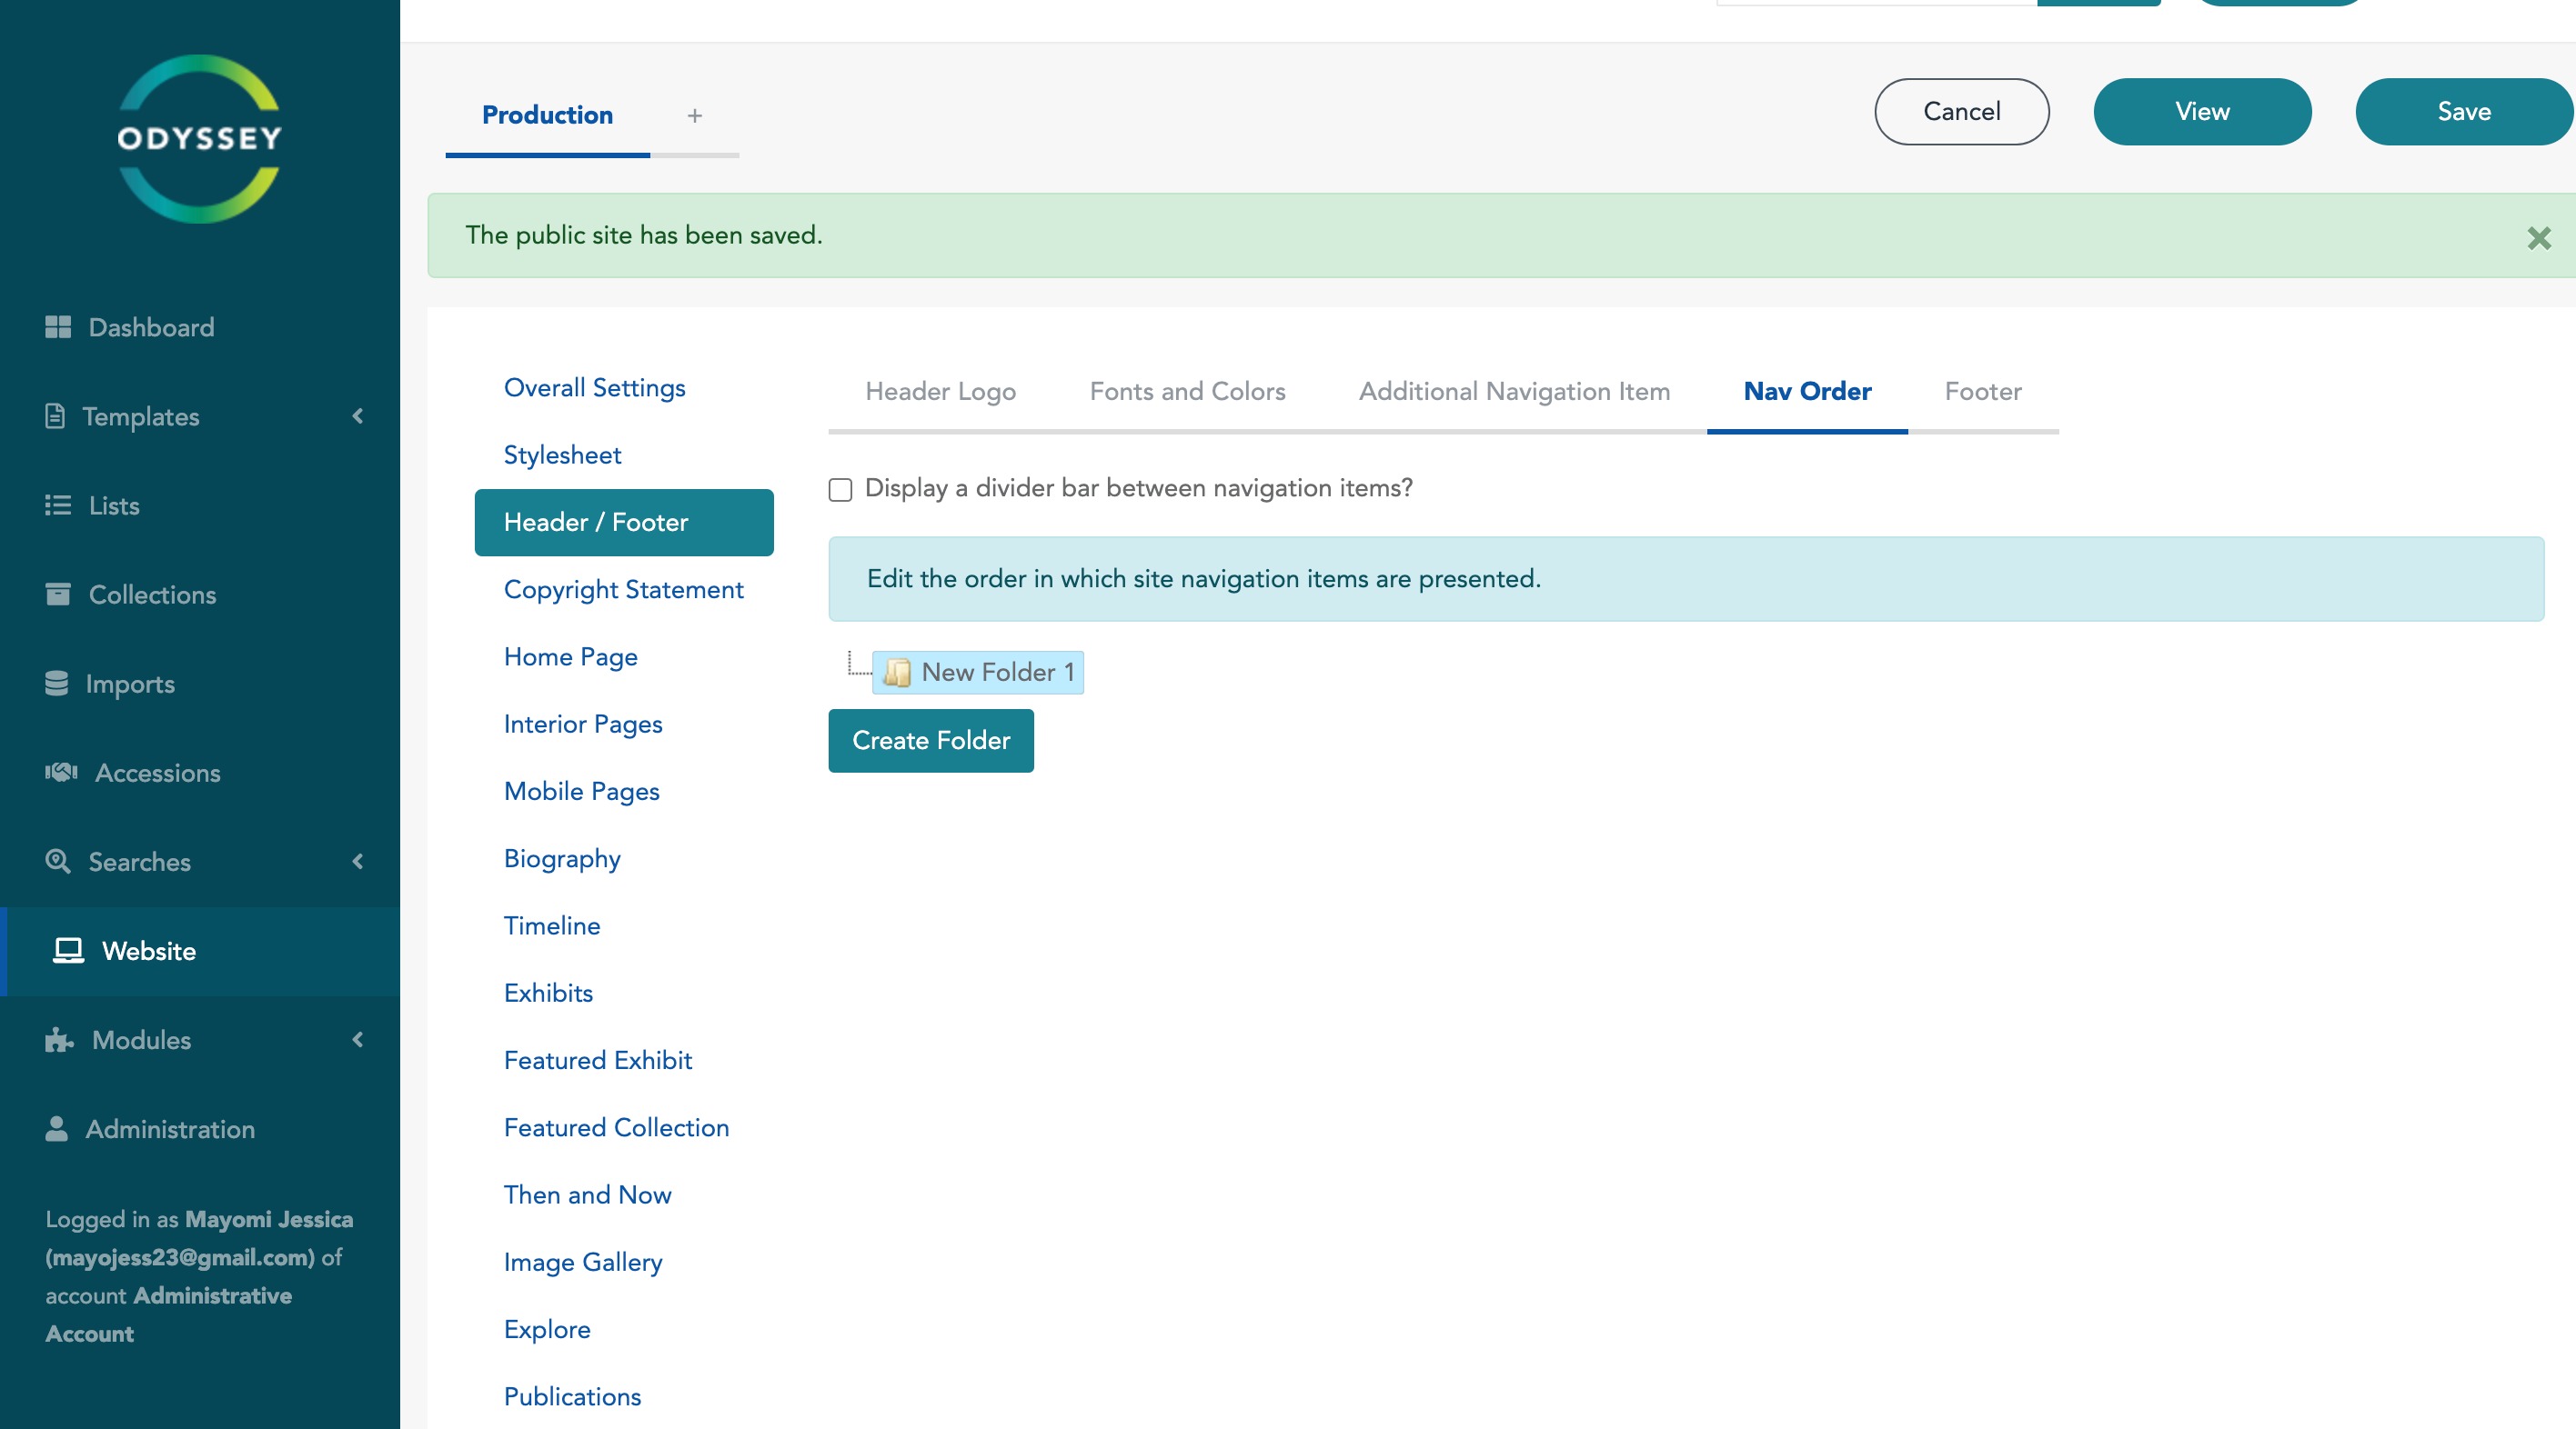The height and width of the screenshot is (1429, 2576).
Task: Open the Additional Navigation Item tab
Action: pos(1514,391)
